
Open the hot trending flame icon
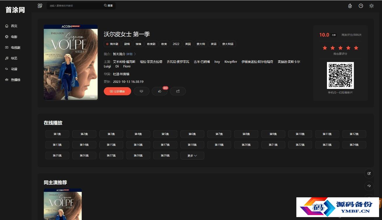click(x=350, y=6)
